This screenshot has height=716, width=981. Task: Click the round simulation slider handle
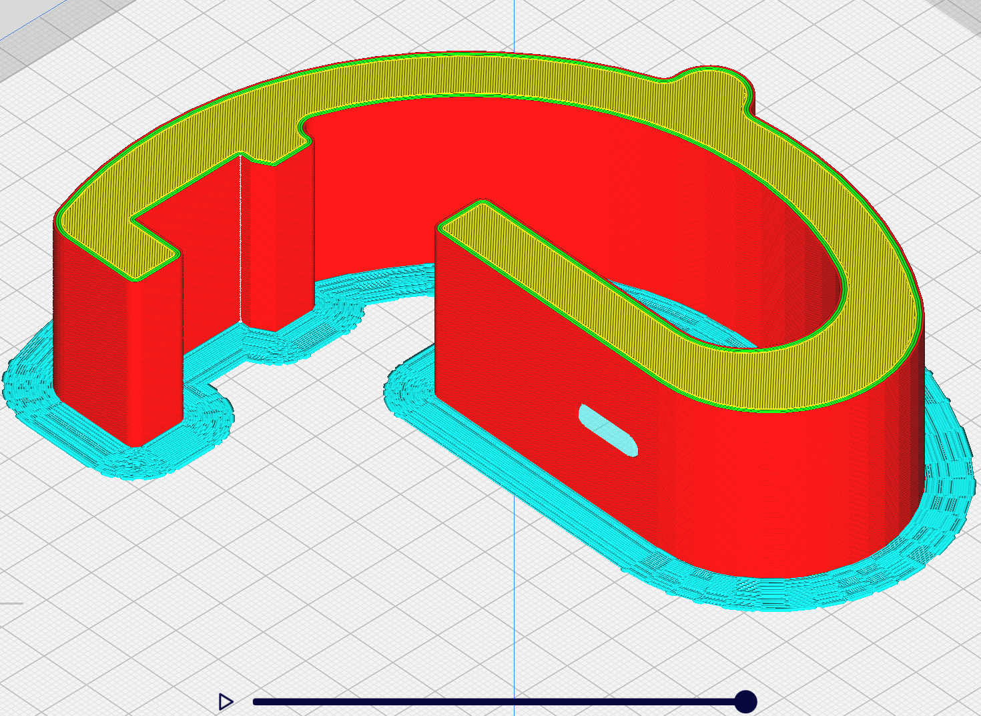(x=745, y=701)
